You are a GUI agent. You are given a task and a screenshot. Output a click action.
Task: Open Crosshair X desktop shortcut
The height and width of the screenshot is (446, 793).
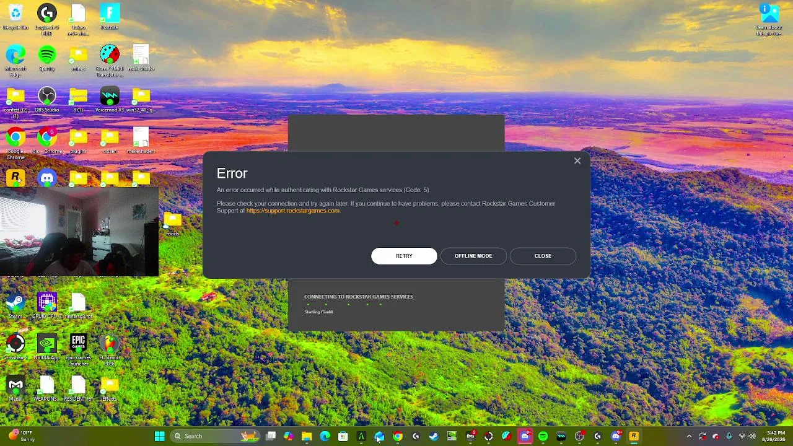[x=15, y=348]
